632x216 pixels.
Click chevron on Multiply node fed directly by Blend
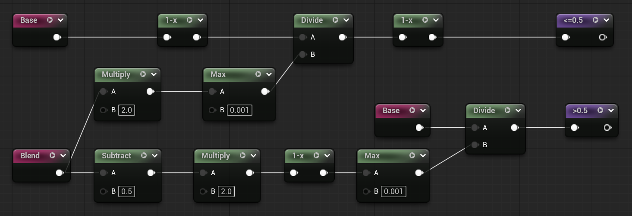point(154,74)
